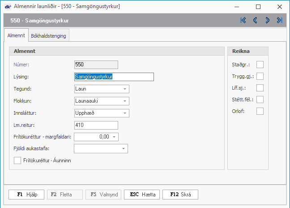The image size is (290, 208).
Task: Go to next record arrow
Action: pos(267,20)
